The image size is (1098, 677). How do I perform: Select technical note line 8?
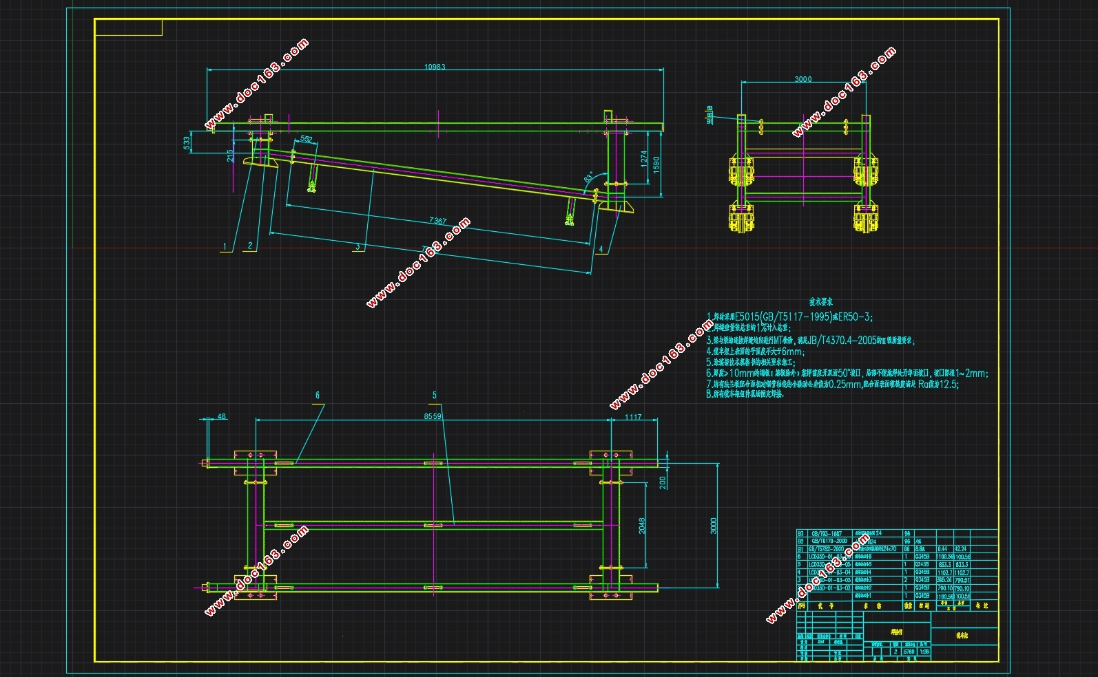[x=745, y=394]
